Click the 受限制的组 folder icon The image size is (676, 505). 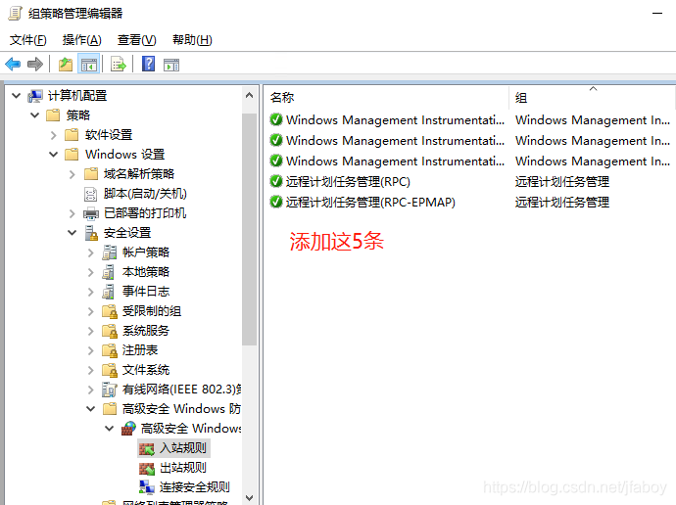point(110,311)
